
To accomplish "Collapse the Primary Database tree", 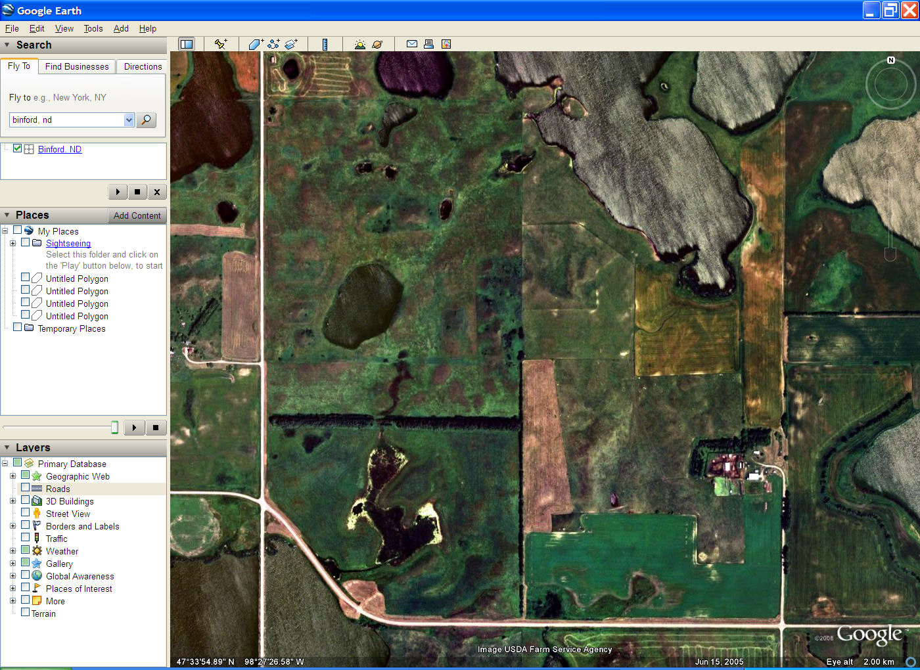I will 5,463.
